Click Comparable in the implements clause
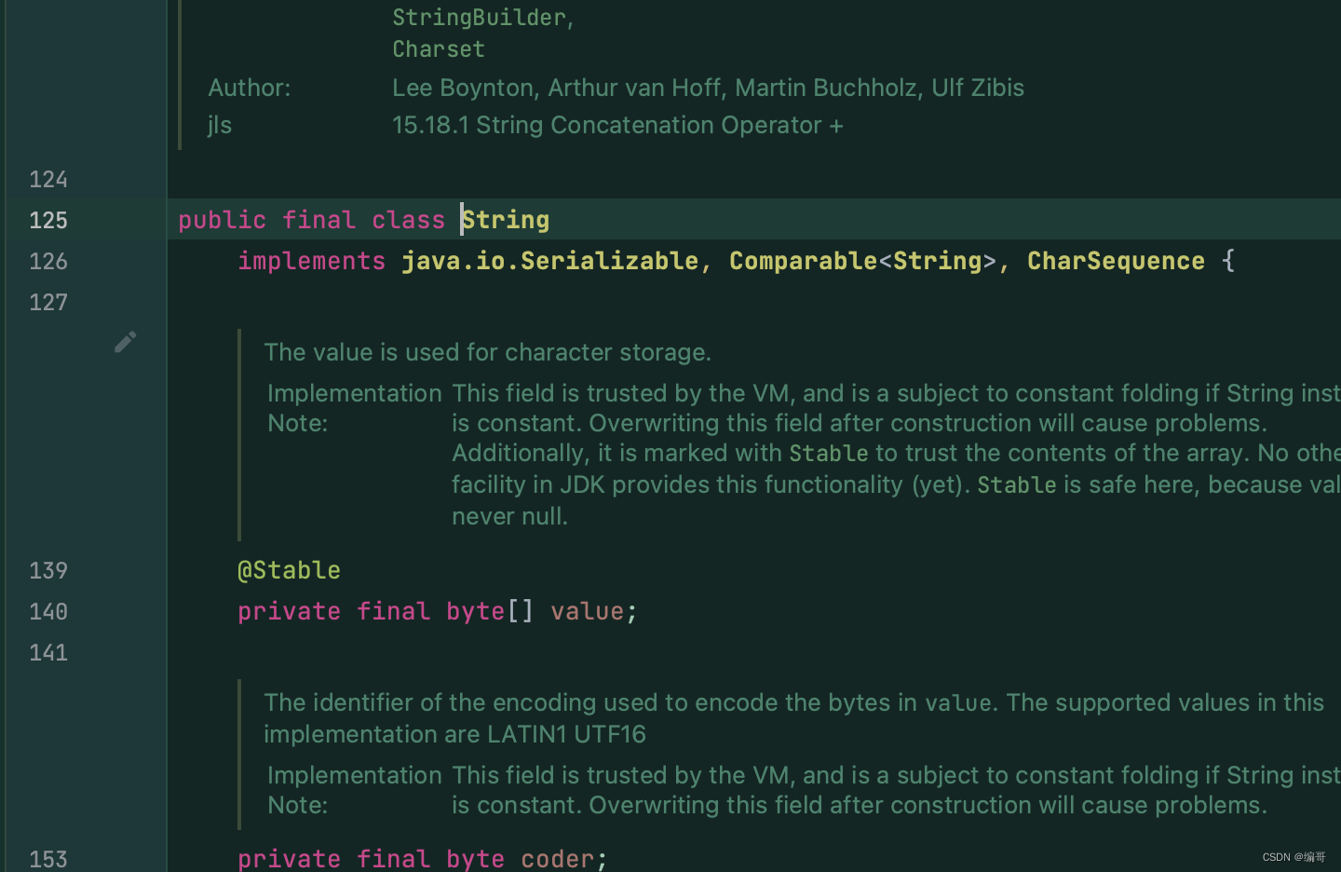 [x=803, y=262]
